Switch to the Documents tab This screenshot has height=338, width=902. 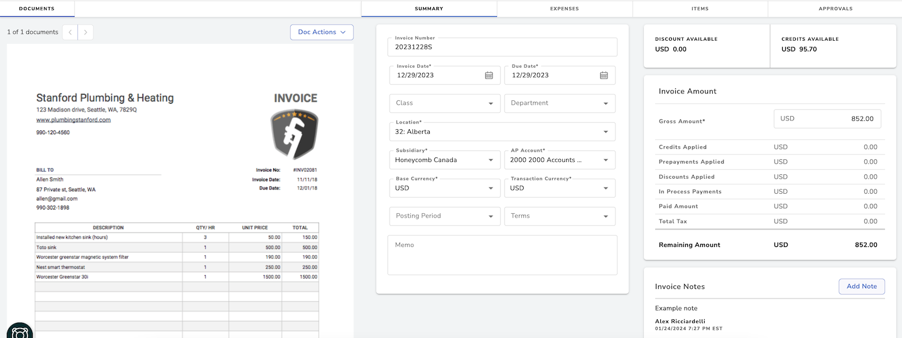point(37,9)
